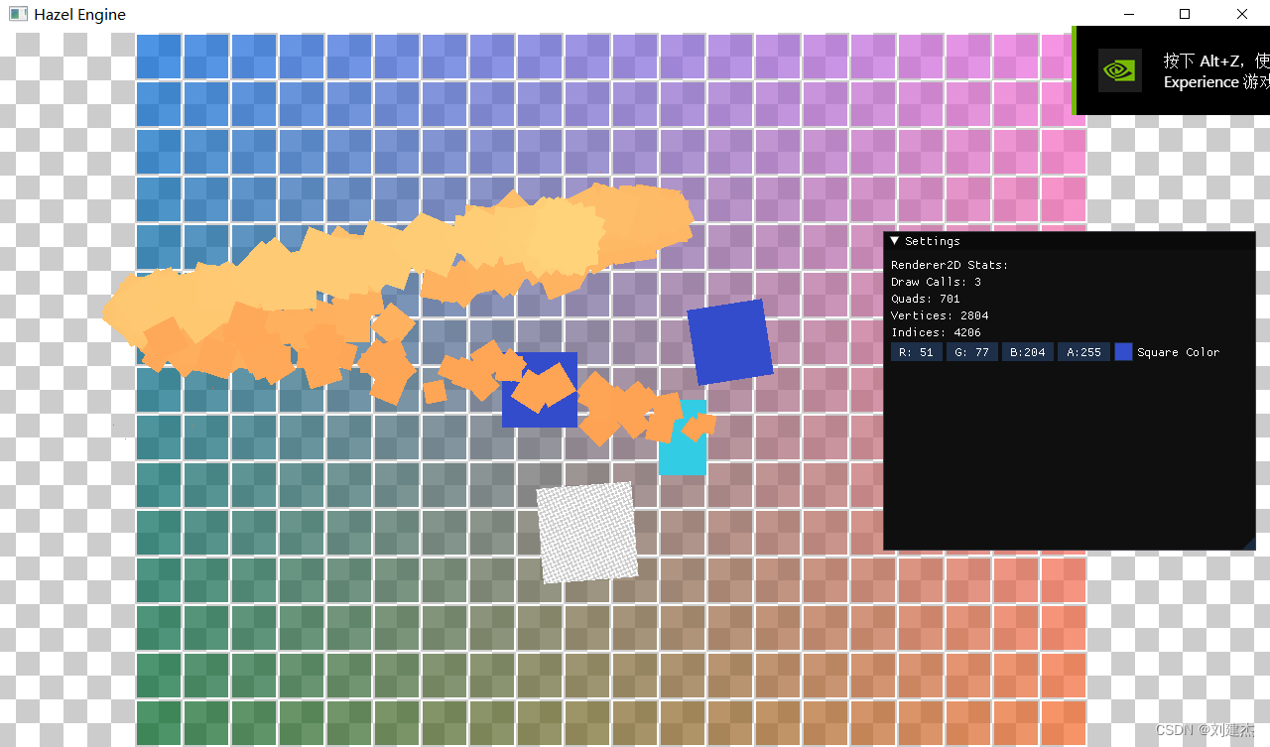Select the B:204 color field
Screen dimensions: 1270x747
tap(1027, 352)
